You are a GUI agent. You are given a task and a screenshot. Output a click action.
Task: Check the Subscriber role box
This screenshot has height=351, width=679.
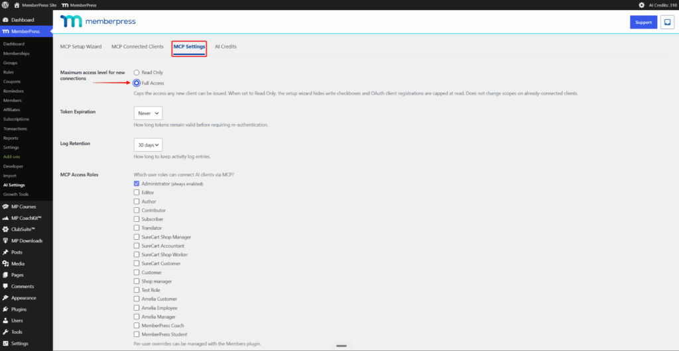pyautogui.click(x=137, y=219)
